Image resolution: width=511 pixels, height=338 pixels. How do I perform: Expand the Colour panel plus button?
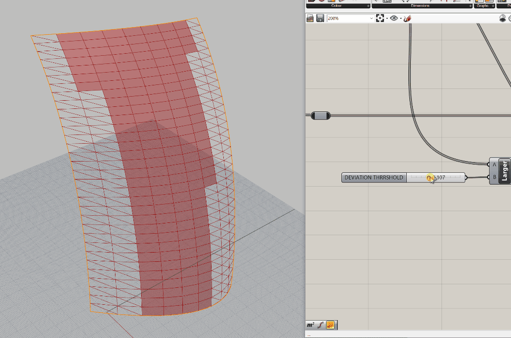[x=368, y=6]
